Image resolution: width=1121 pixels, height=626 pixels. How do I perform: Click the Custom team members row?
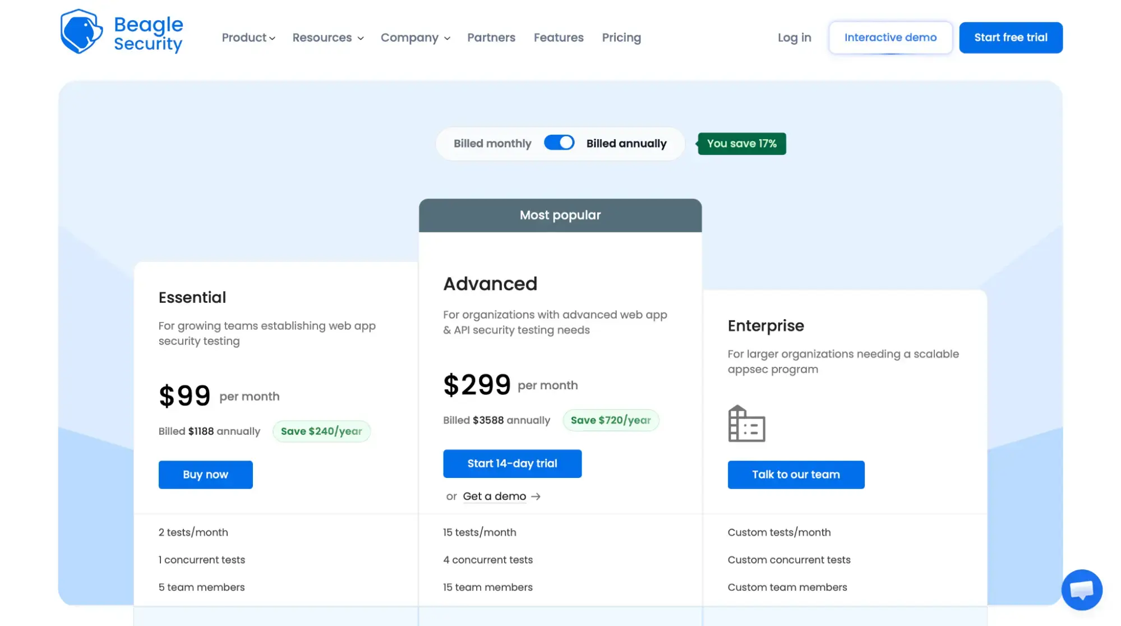(787, 587)
